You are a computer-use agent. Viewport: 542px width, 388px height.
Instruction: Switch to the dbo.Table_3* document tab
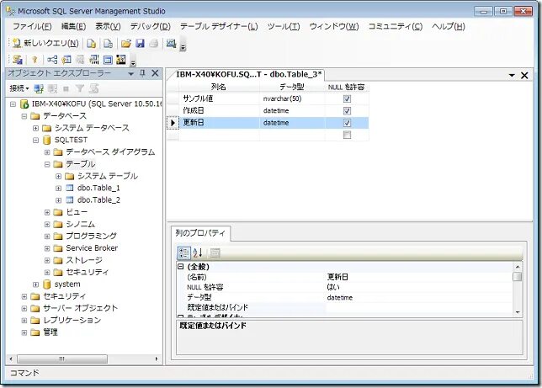coord(248,75)
